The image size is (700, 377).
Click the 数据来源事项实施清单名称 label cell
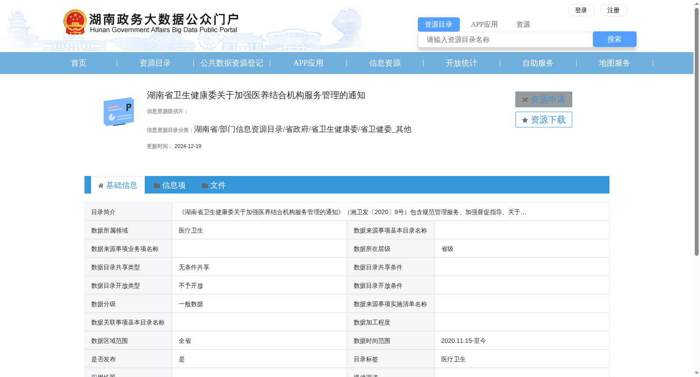point(391,304)
